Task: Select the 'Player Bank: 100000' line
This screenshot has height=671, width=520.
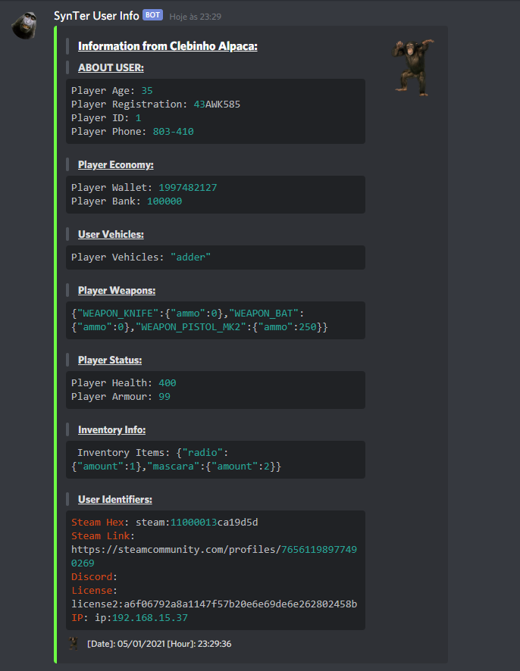Action: tap(127, 201)
